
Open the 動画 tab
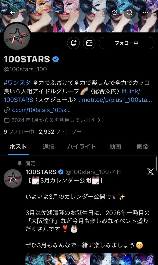click(115, 146)
